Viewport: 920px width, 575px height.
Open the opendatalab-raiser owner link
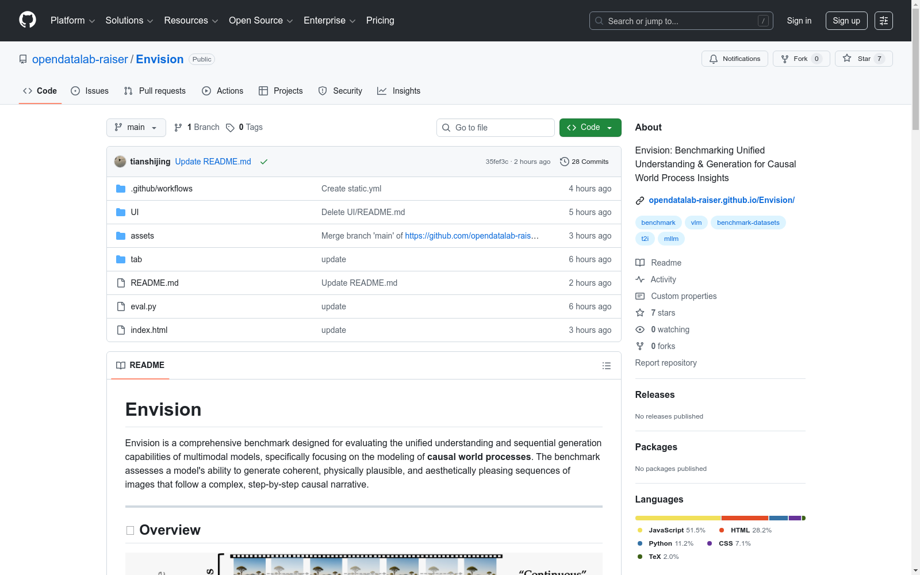[x=80, y=59]
